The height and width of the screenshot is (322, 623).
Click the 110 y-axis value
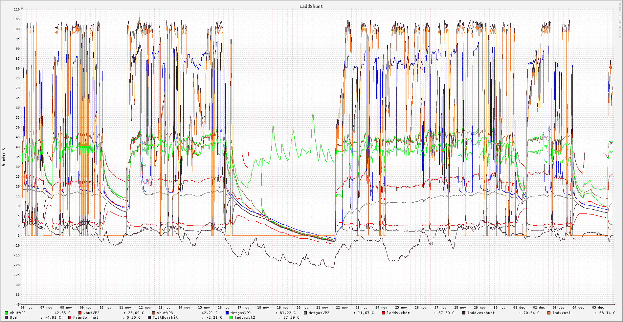coord(16,10)
